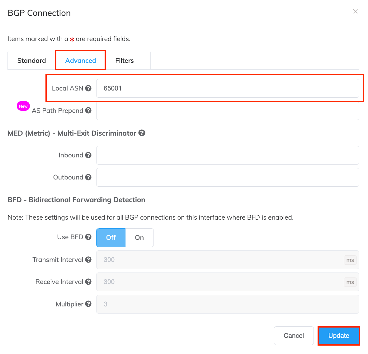Image resolution: width=368 pixels, height=354 pixels.
Task: Click the Inbound MED input field
Action: pos(228,155)
